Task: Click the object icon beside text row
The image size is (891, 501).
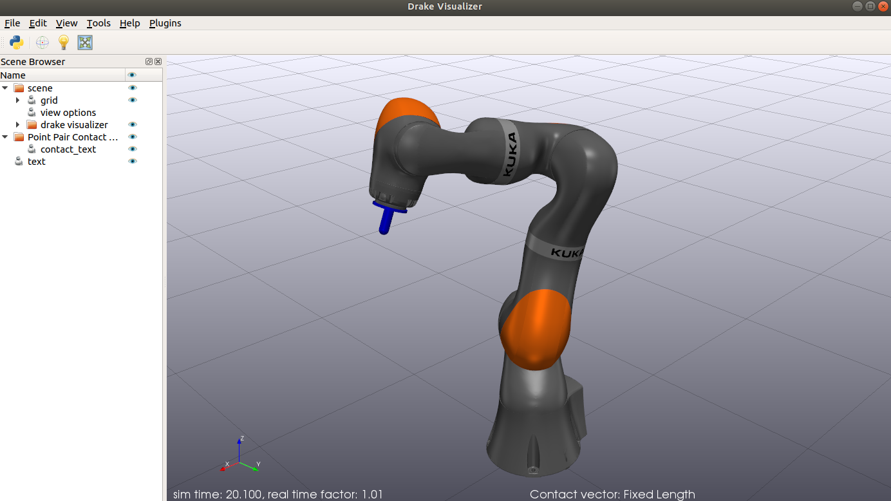Action: pyautogui.click(x=19, y=162)
